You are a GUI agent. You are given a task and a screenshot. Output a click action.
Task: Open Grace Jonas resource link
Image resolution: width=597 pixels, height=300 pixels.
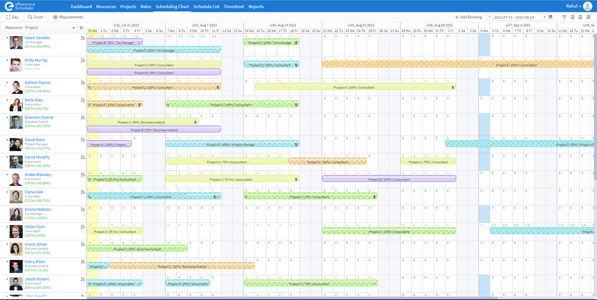[x=36, y=244]
